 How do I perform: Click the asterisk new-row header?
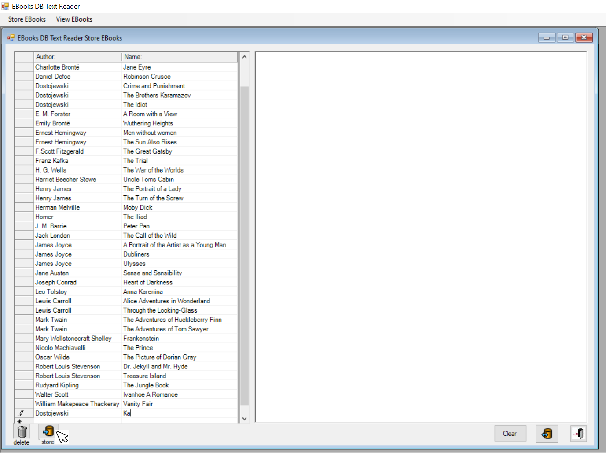[x=24, y=421]
